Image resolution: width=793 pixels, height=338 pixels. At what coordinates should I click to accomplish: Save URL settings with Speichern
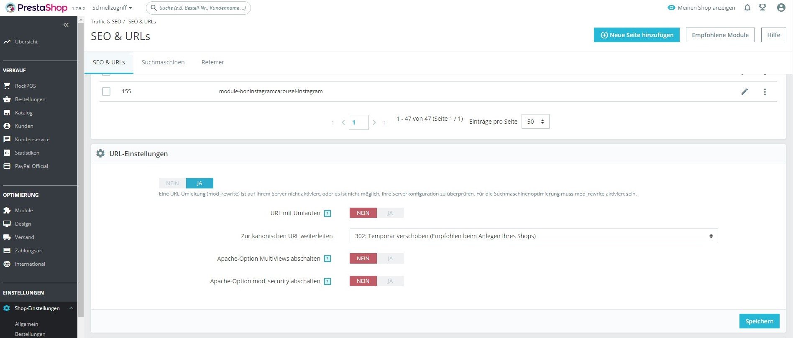click(759, 321)
